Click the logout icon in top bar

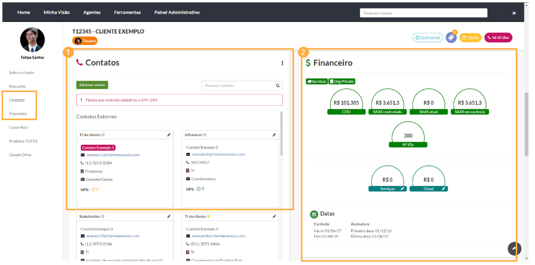tap(514, 13)
